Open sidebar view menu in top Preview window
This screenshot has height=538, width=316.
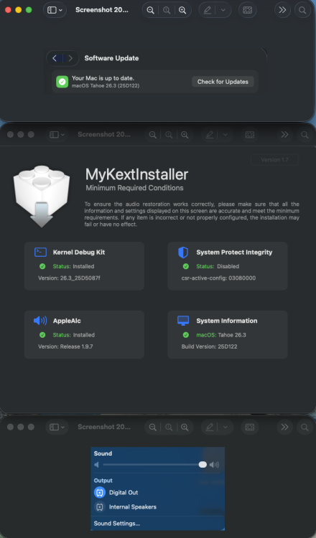point(55,10)
